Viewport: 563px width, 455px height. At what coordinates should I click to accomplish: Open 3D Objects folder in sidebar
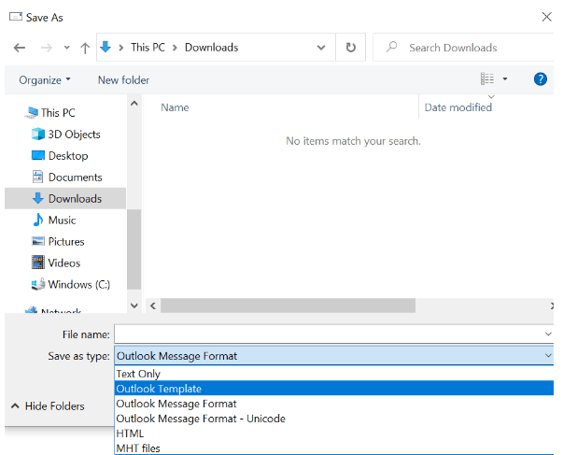tap(74, 135)
